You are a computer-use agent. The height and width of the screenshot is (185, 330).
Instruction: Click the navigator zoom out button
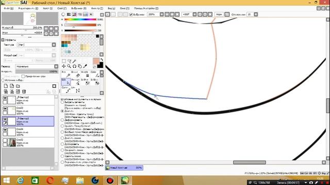coord(46,29)
